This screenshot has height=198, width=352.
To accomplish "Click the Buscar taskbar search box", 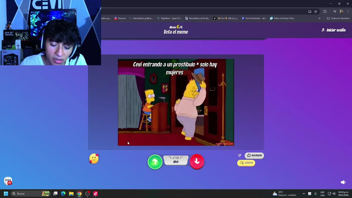I will pyautogui.click(x=31, y=194).
